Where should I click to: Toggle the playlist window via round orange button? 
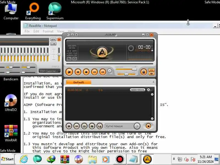click(x=144, y=72)
